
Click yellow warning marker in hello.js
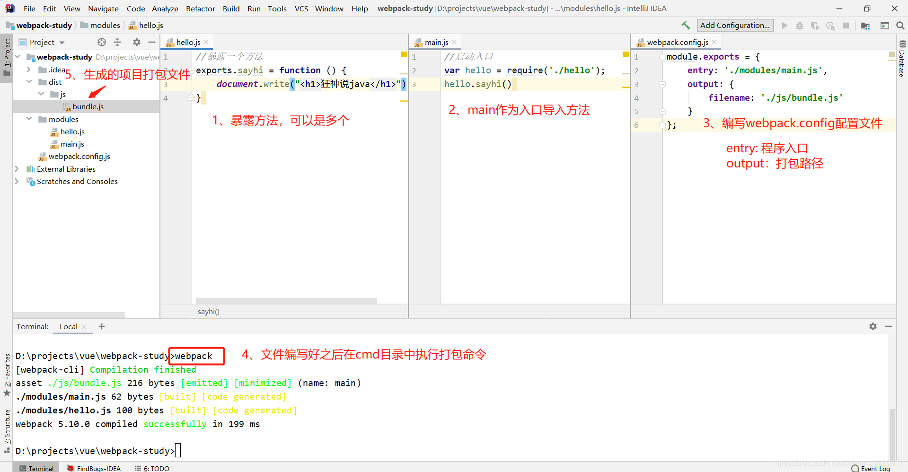point(404,55)
